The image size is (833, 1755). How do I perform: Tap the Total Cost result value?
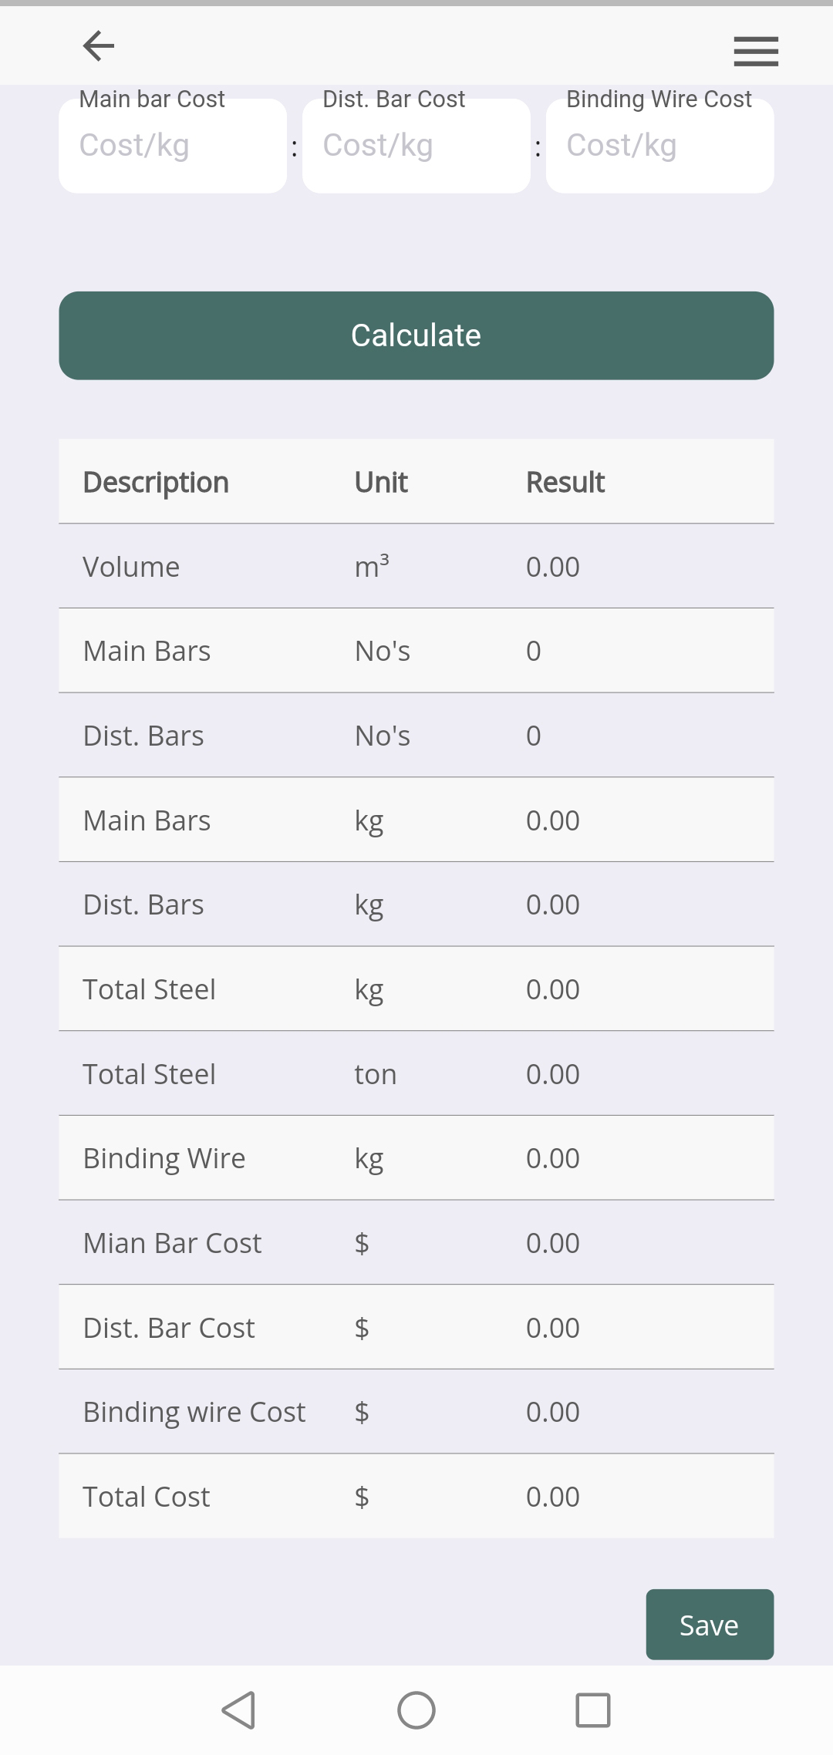[x=552, y=1497]
